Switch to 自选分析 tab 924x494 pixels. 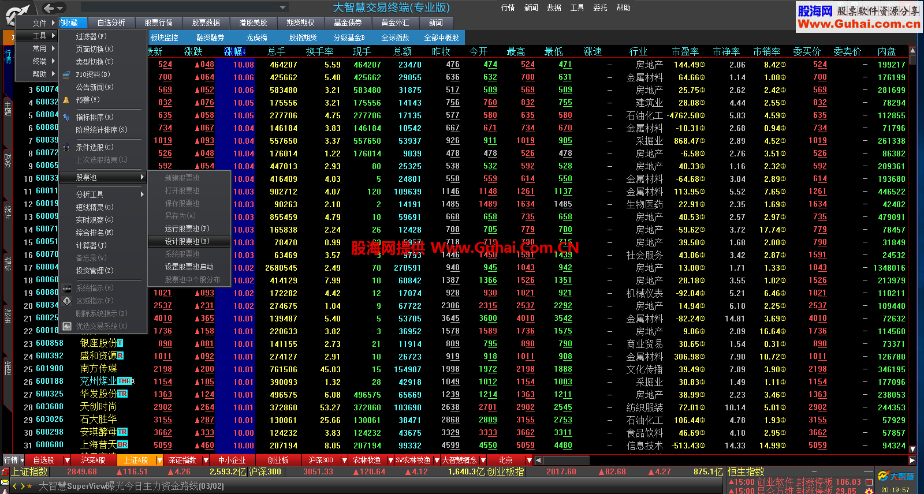pyautogui.click(x=111, y=23)
